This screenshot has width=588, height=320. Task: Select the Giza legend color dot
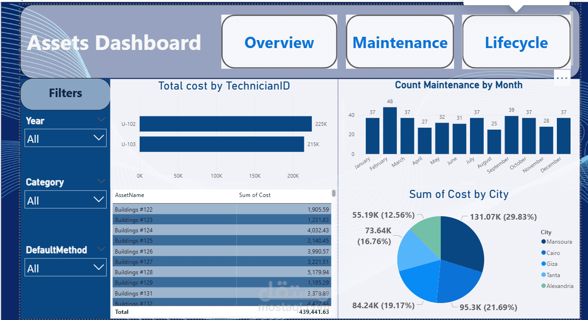[x=543, y=264]
